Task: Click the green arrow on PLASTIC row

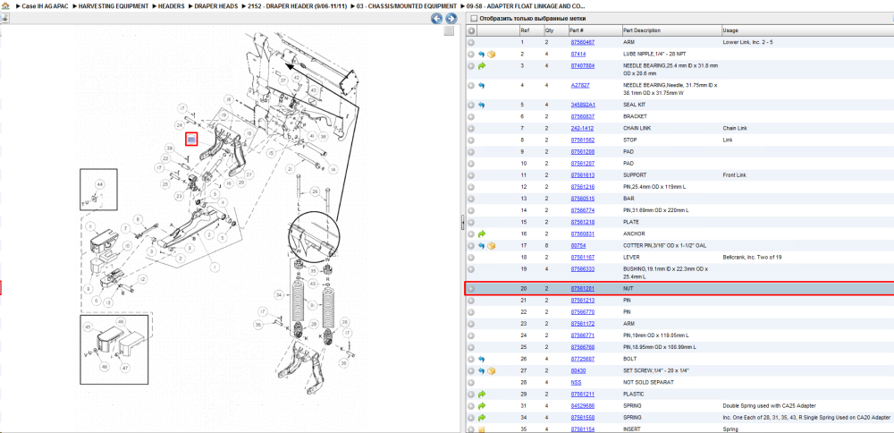Action: pyautogui.click(x=481, y=395)
